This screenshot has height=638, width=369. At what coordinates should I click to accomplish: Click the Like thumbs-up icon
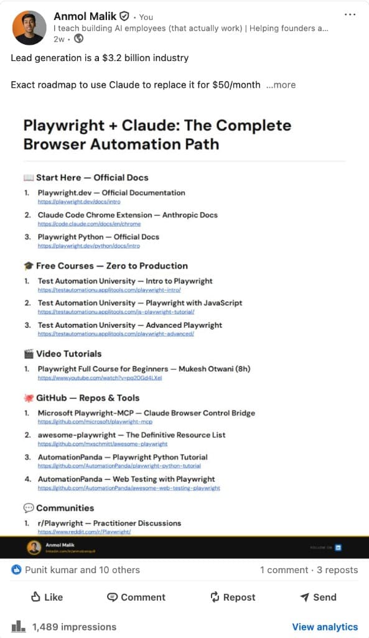point(35,597)
